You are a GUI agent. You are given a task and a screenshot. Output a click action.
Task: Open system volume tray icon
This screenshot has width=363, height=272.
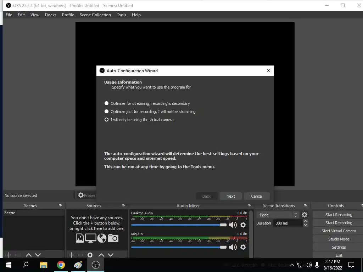308,265
